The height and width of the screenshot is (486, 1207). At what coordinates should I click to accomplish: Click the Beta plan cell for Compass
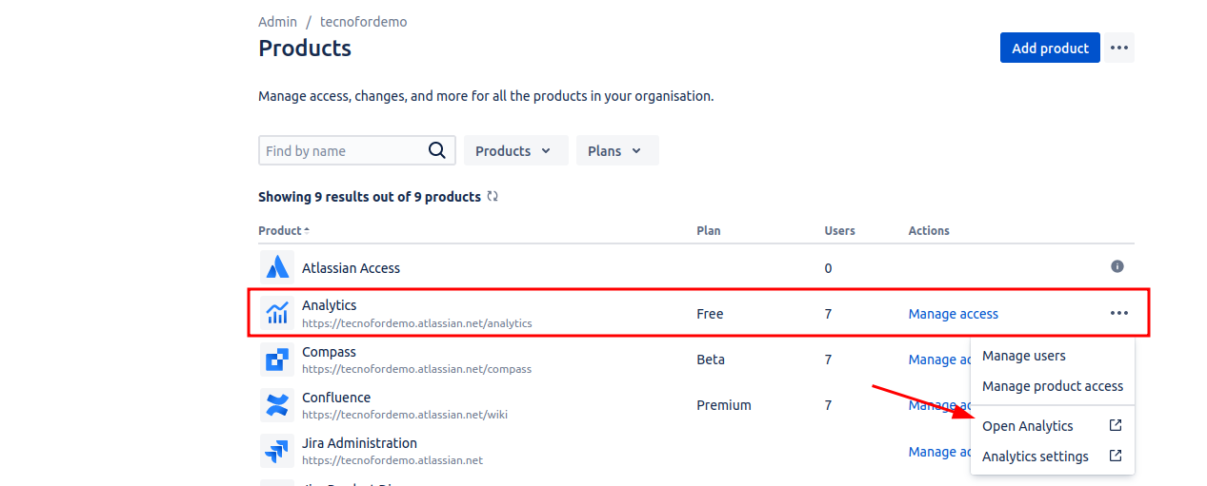711,360
